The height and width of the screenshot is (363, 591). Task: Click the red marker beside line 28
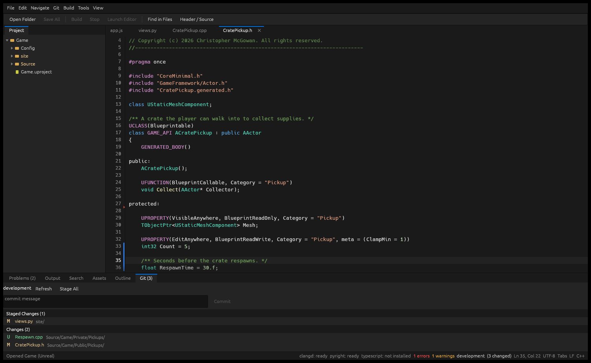click(124, 207)
